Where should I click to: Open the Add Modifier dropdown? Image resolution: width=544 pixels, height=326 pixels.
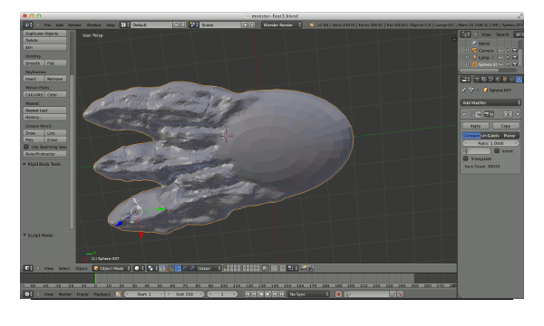(x=491, y=102)
